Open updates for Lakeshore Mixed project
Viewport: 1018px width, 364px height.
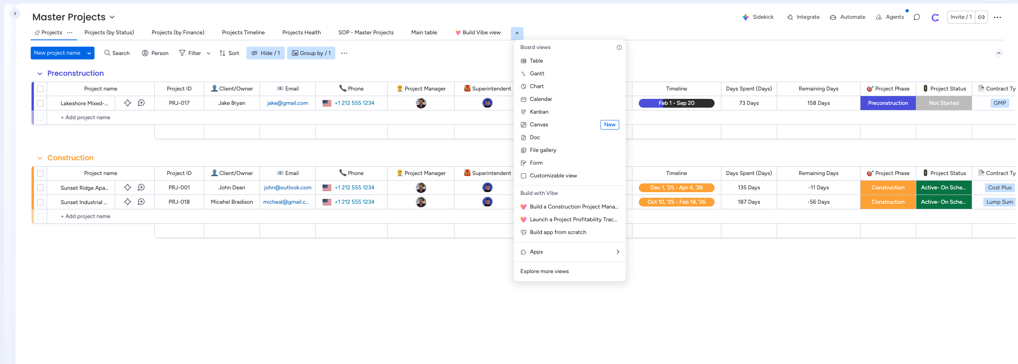[141, 103]
